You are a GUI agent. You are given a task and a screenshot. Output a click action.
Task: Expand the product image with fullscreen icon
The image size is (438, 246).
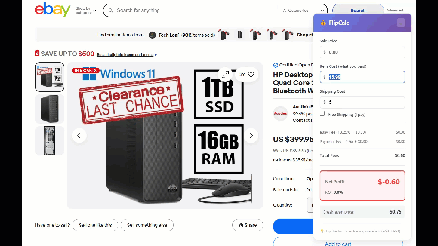pyautogui.click(x=225, y=74)
